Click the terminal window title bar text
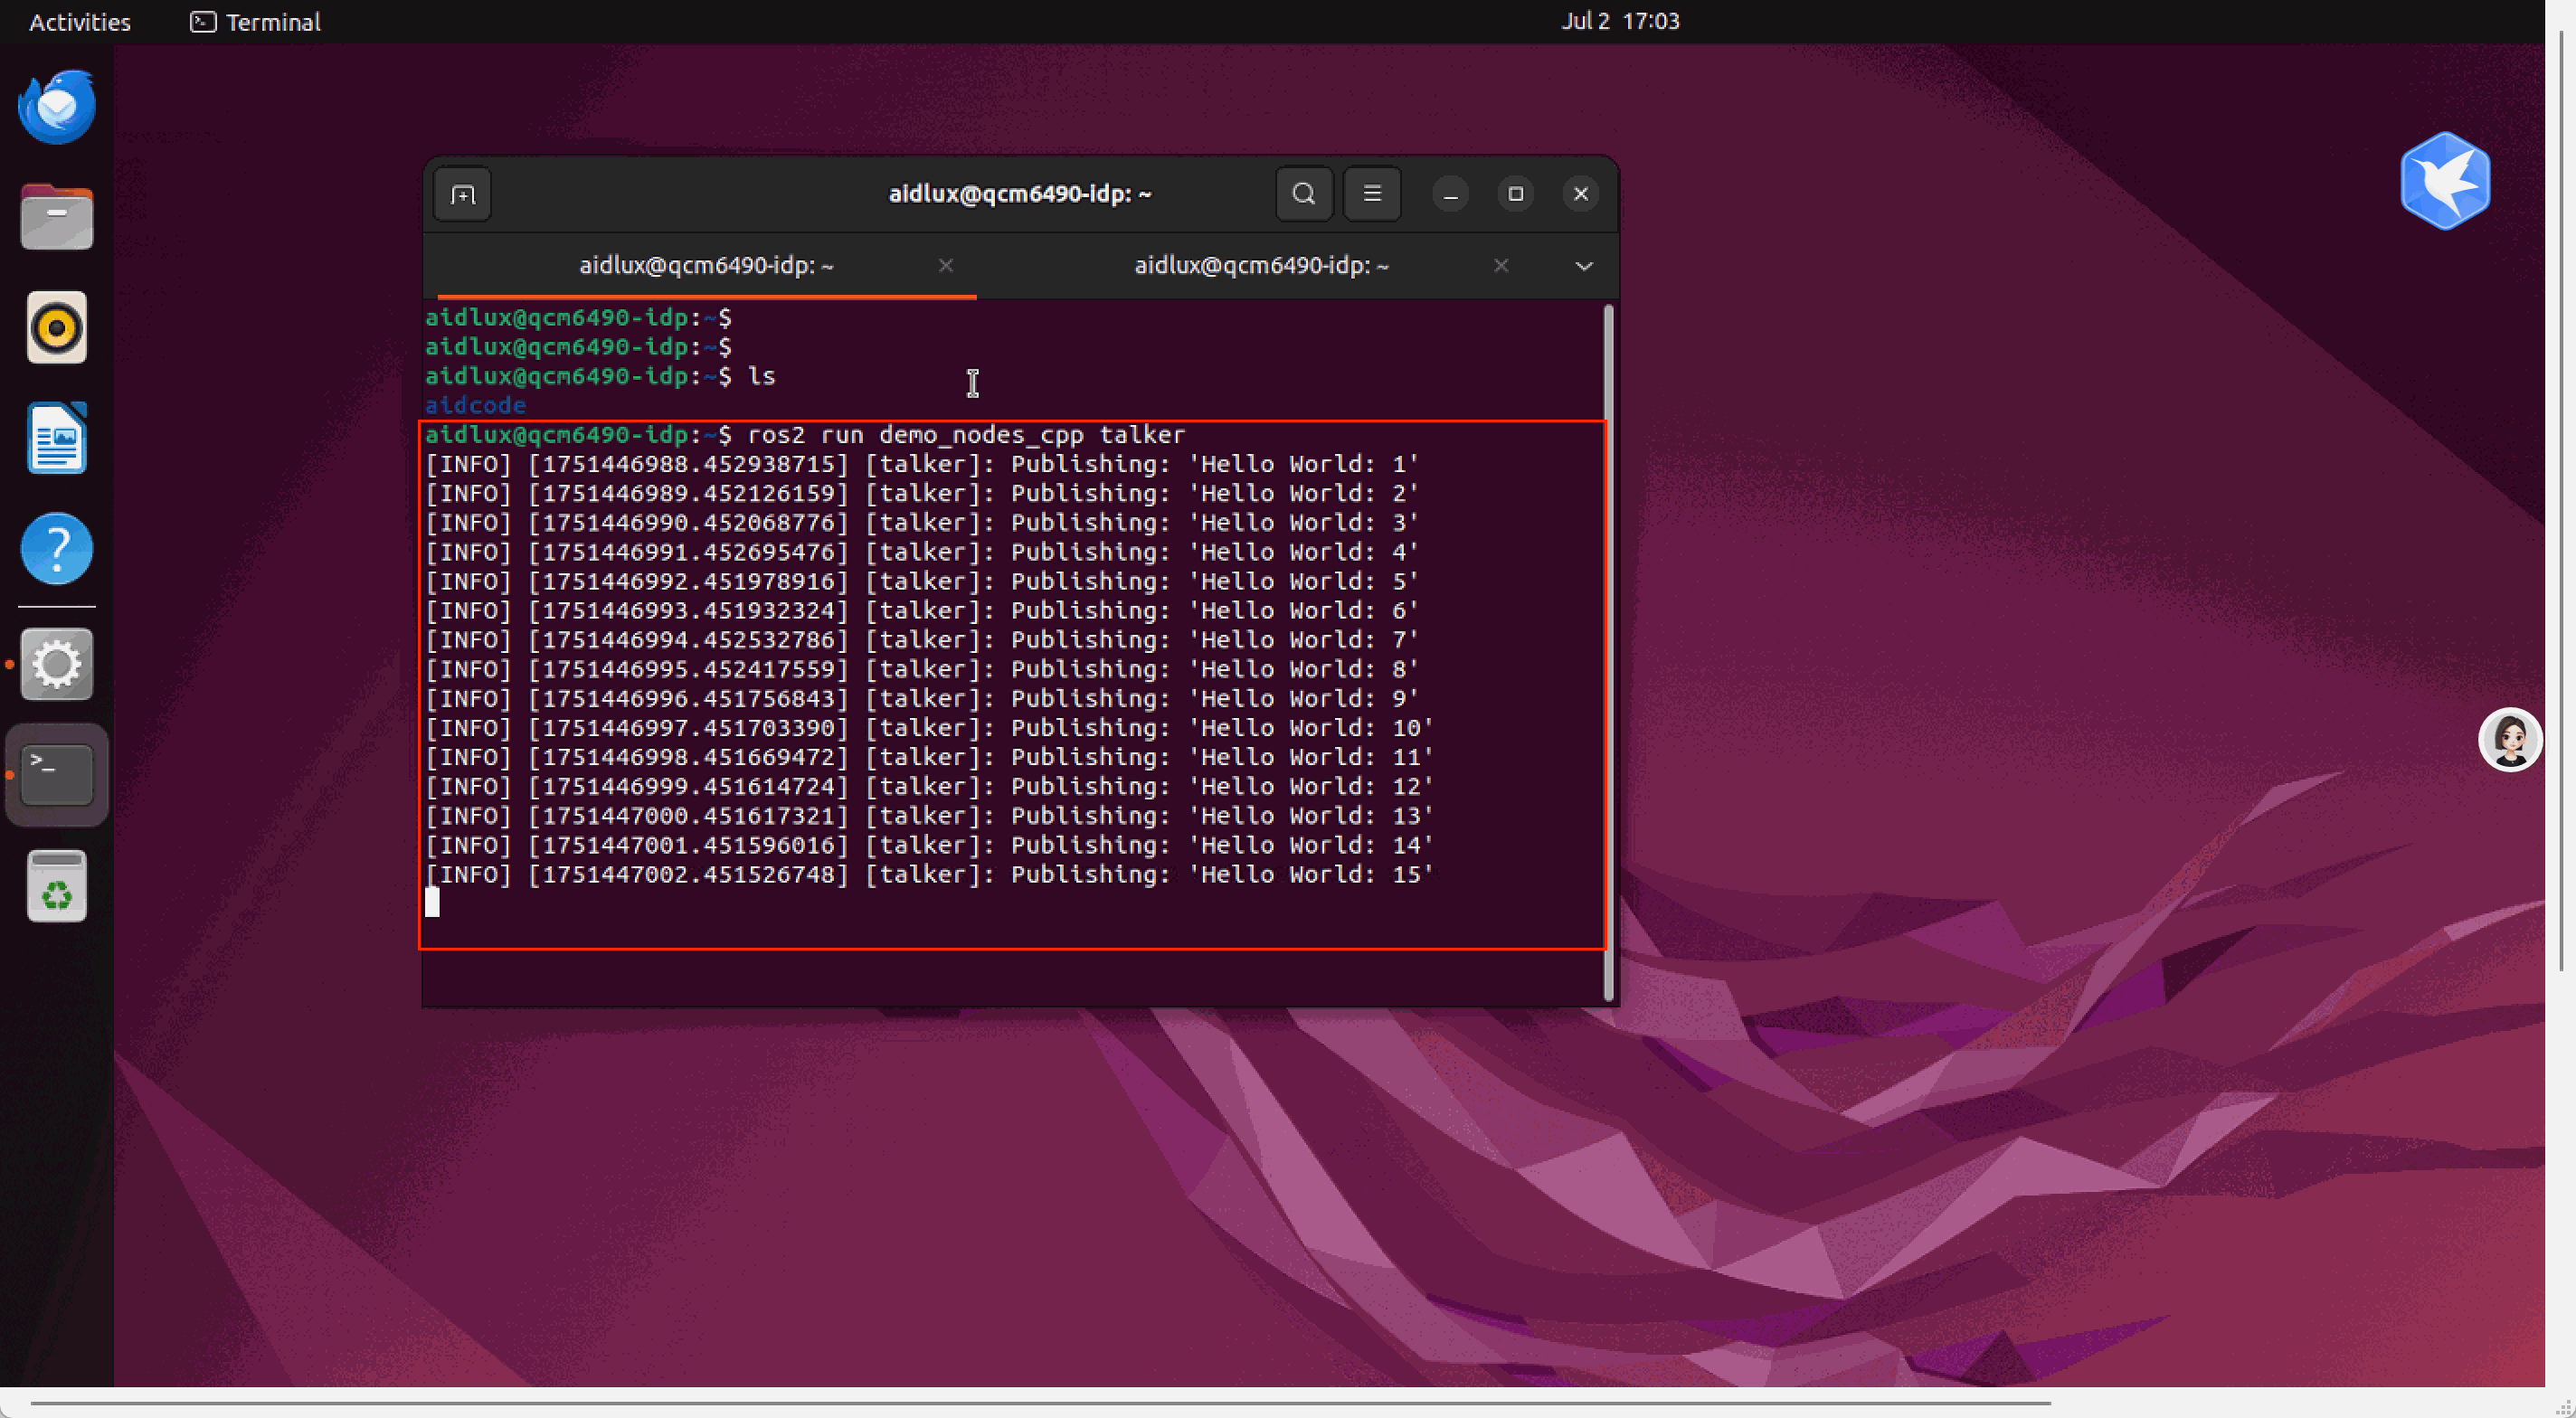Image resolution: width=2576 pixels, height=1418 pixels. [x=1020, y=194]
